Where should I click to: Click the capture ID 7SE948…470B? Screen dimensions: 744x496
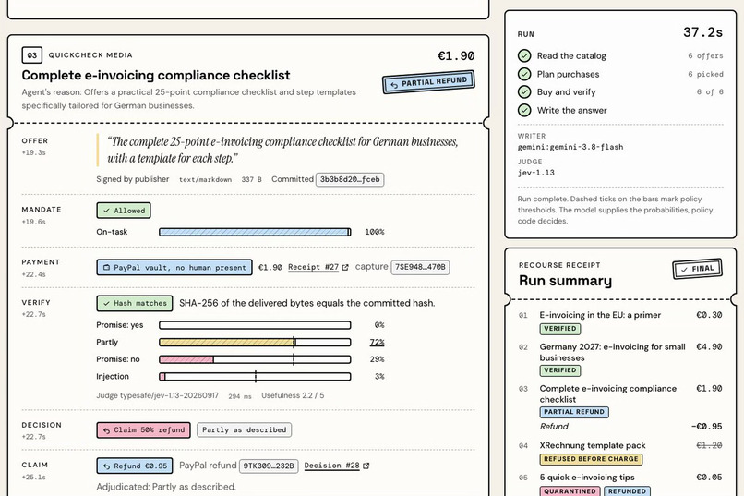tap(420, 267)
